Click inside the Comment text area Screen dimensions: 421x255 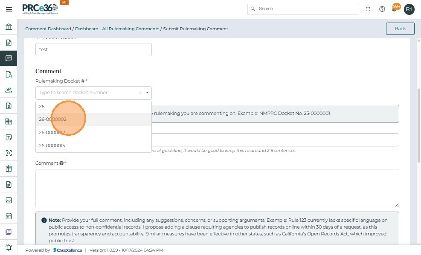pos(217,188)
